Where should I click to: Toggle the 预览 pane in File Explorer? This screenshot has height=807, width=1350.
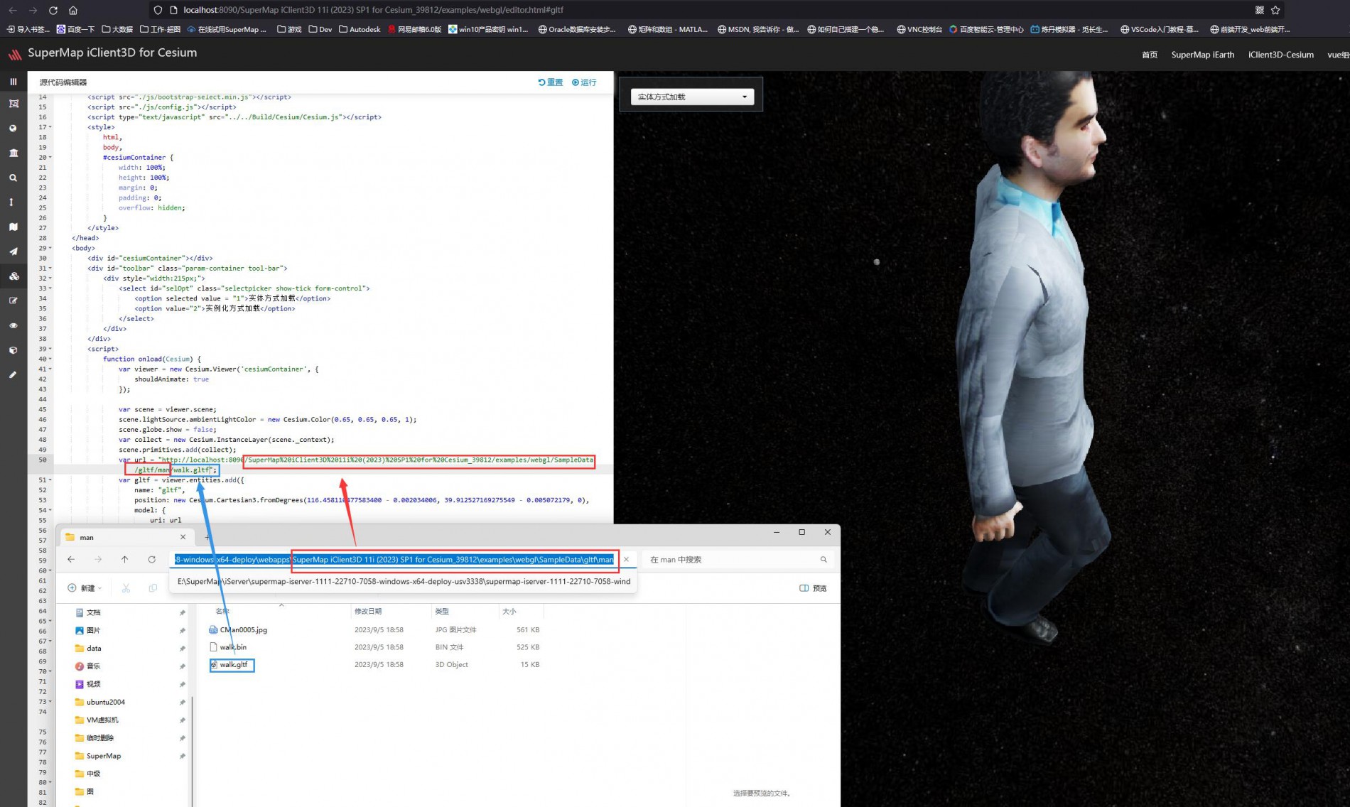click(x=814, y=588)
